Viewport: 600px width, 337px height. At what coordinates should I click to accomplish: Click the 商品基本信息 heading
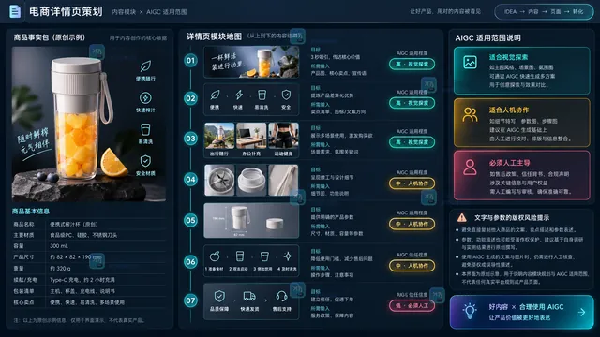point(31,211)
